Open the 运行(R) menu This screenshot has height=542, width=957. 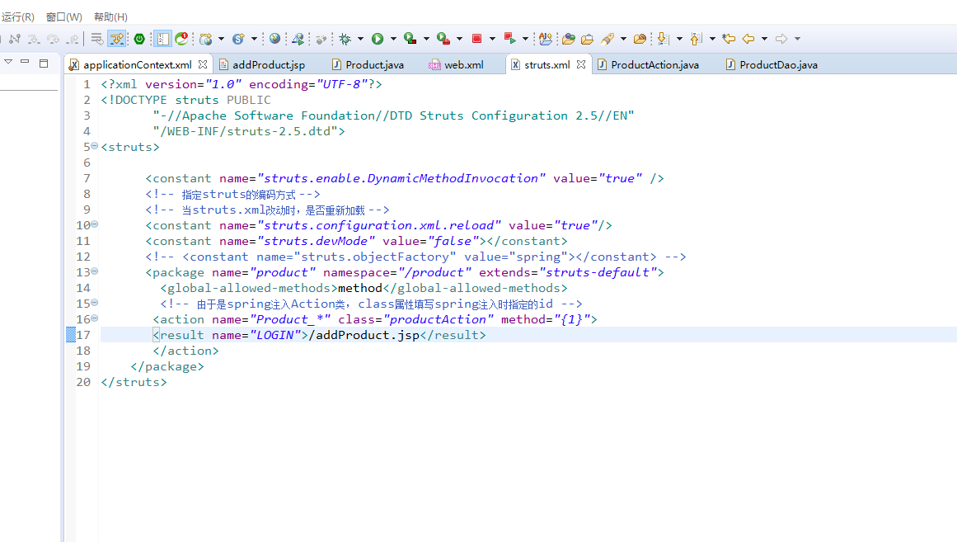tap(17, 16)
